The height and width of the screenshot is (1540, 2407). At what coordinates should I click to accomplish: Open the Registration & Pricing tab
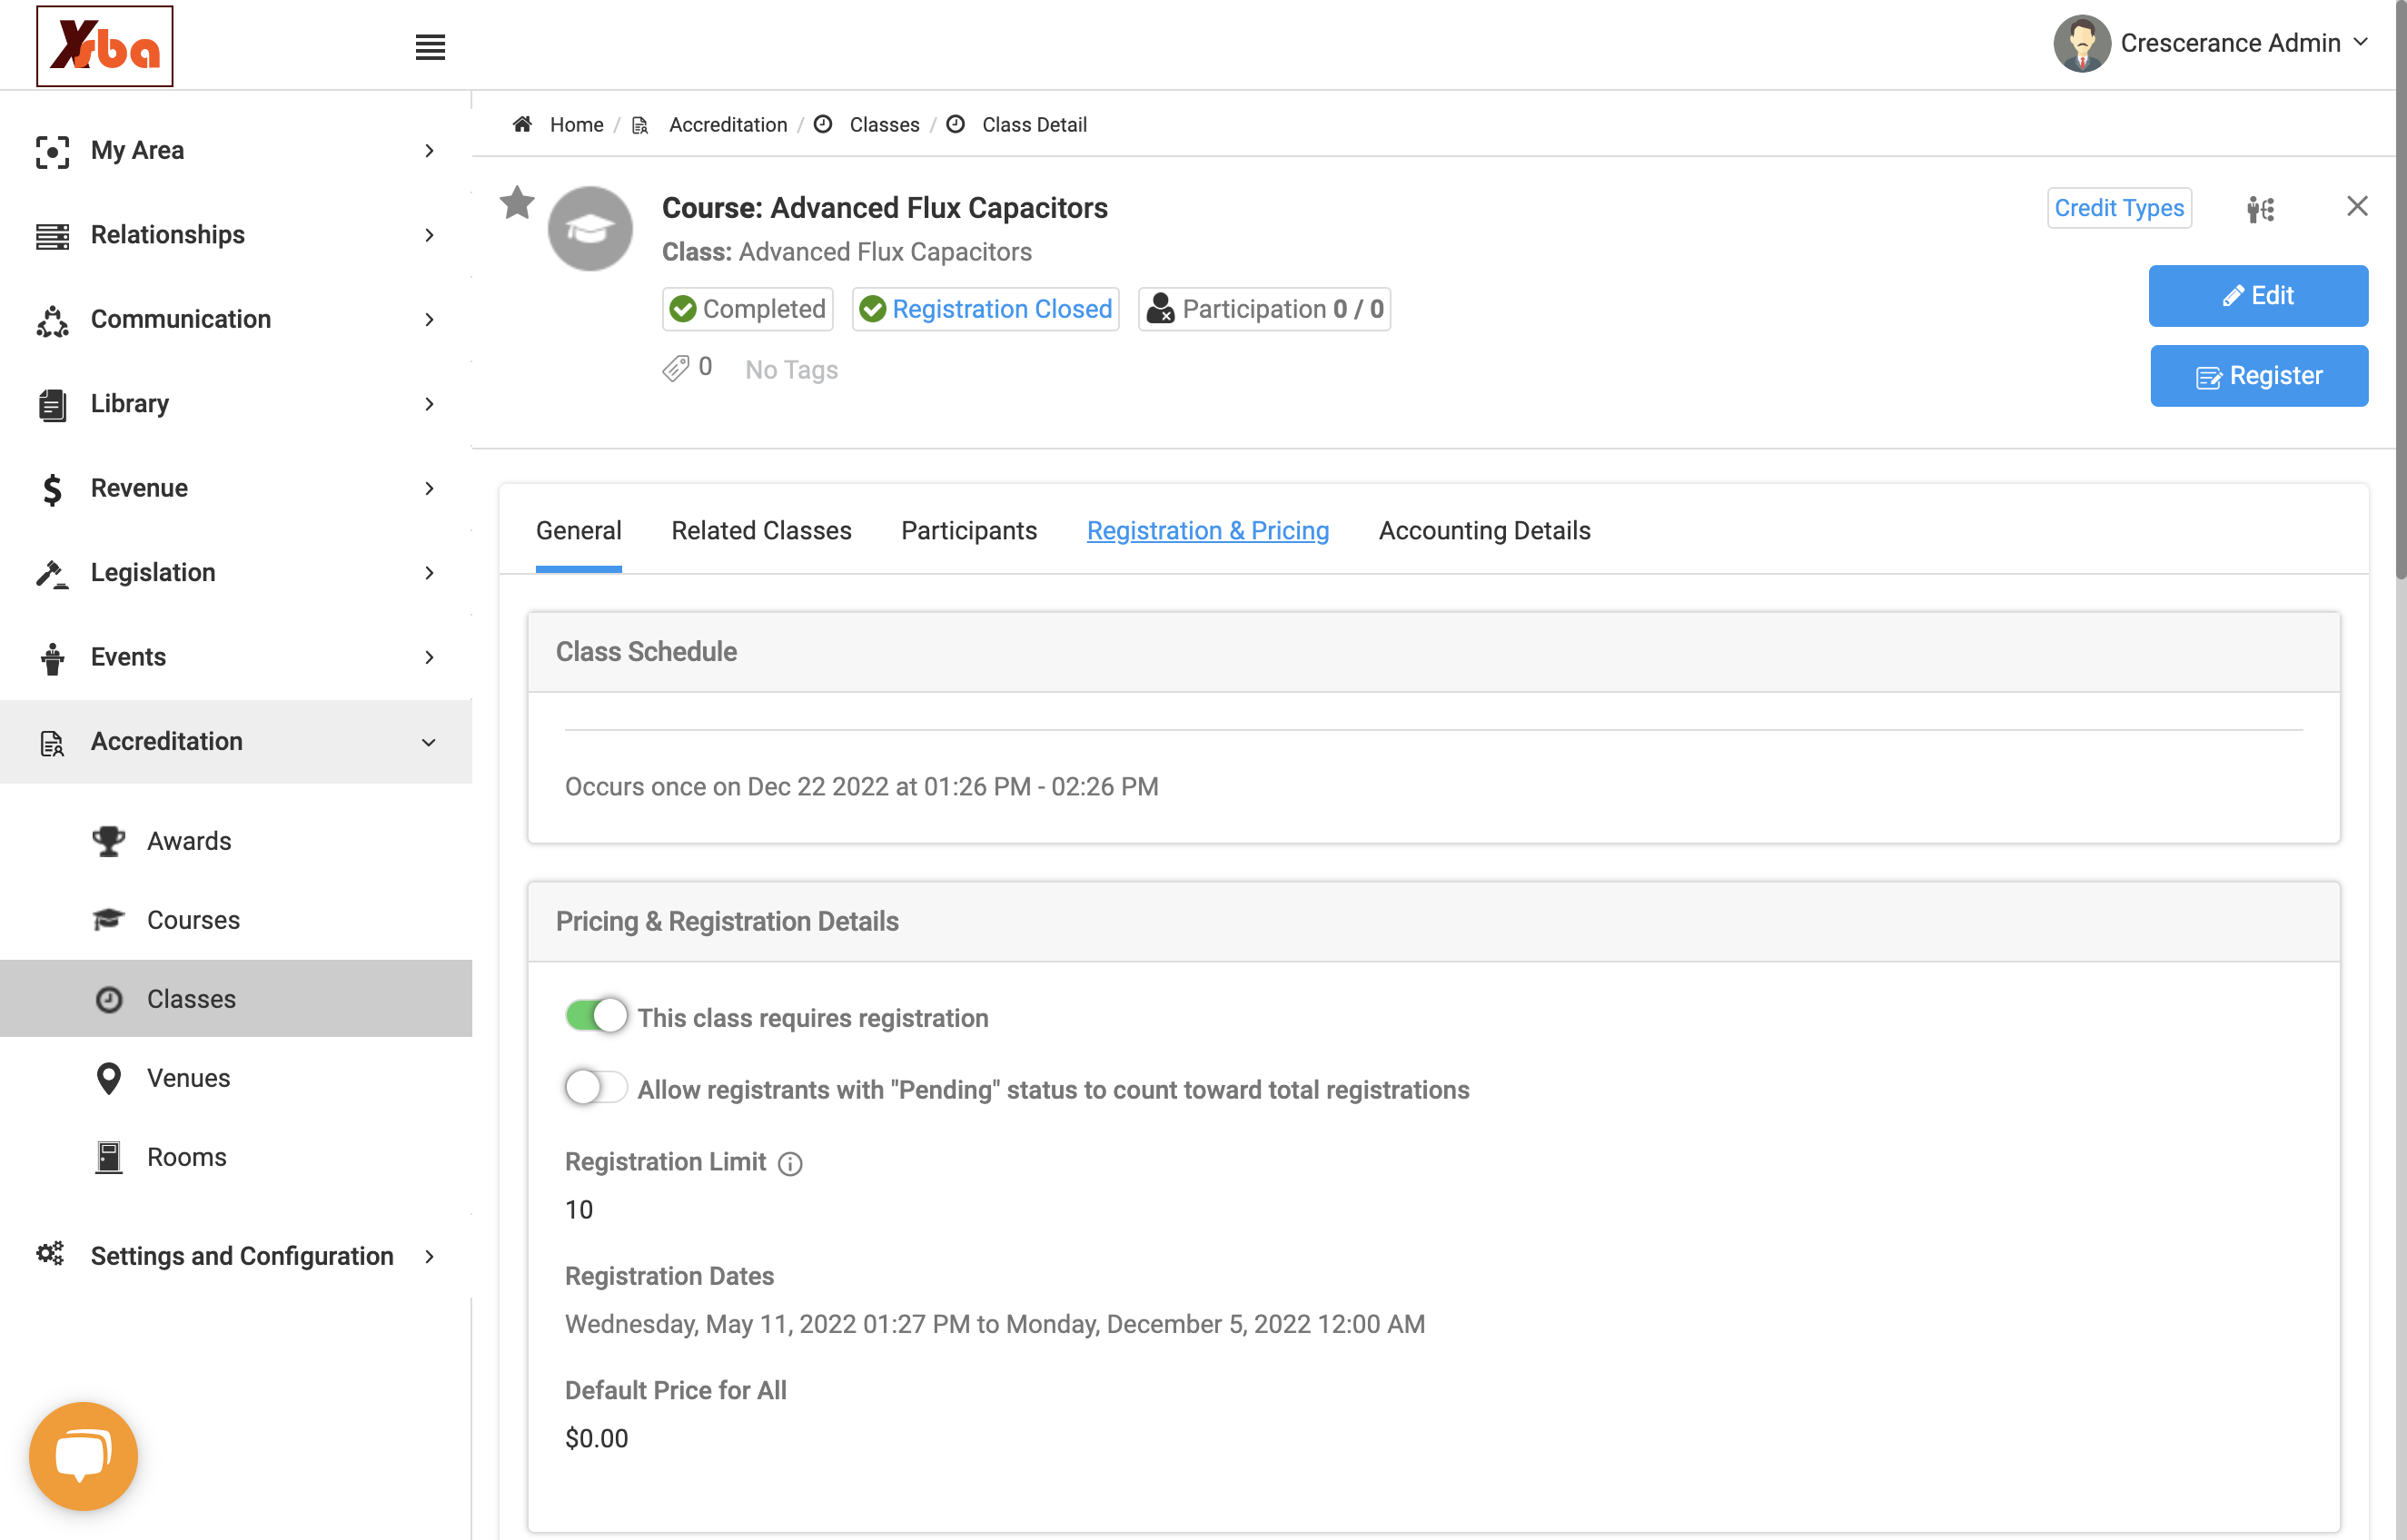pos(1207,531)
